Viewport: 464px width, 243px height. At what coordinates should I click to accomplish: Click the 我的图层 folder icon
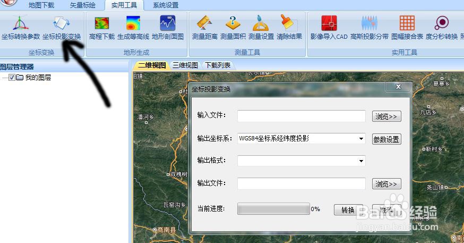point(20,78)
